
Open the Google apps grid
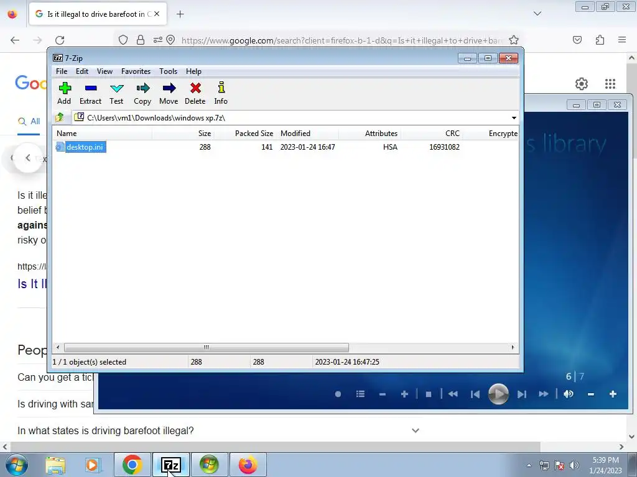tap(610, 84)
